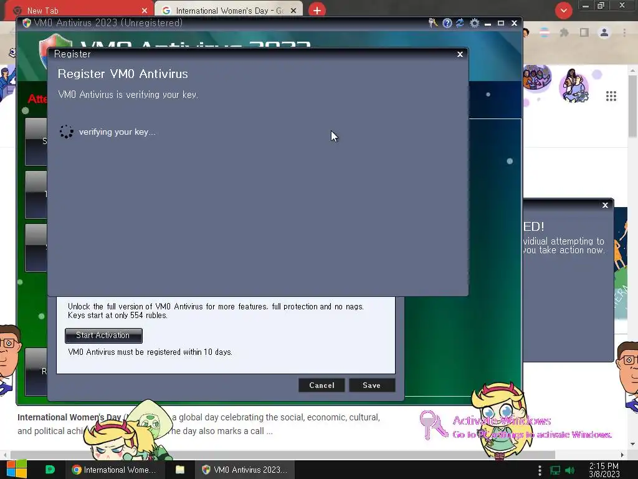This screenshot has width=638, height=479.
Task: Click the 'verifying your key...' status text
Action: (117, 132)
